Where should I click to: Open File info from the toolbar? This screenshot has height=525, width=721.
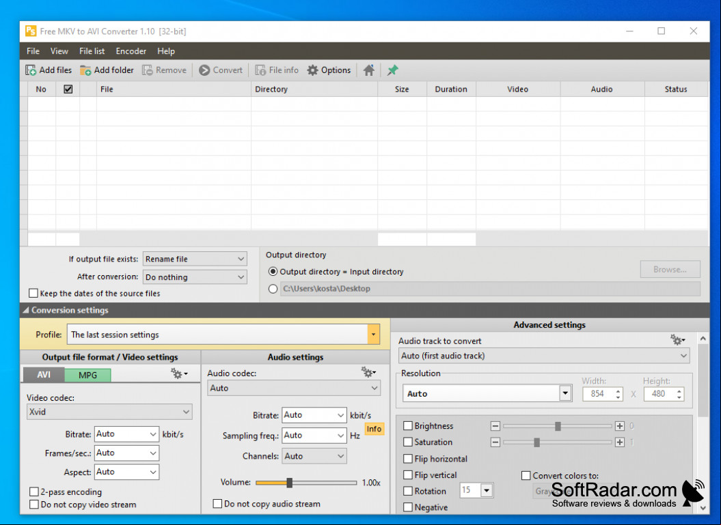click(x=260, y=70)
